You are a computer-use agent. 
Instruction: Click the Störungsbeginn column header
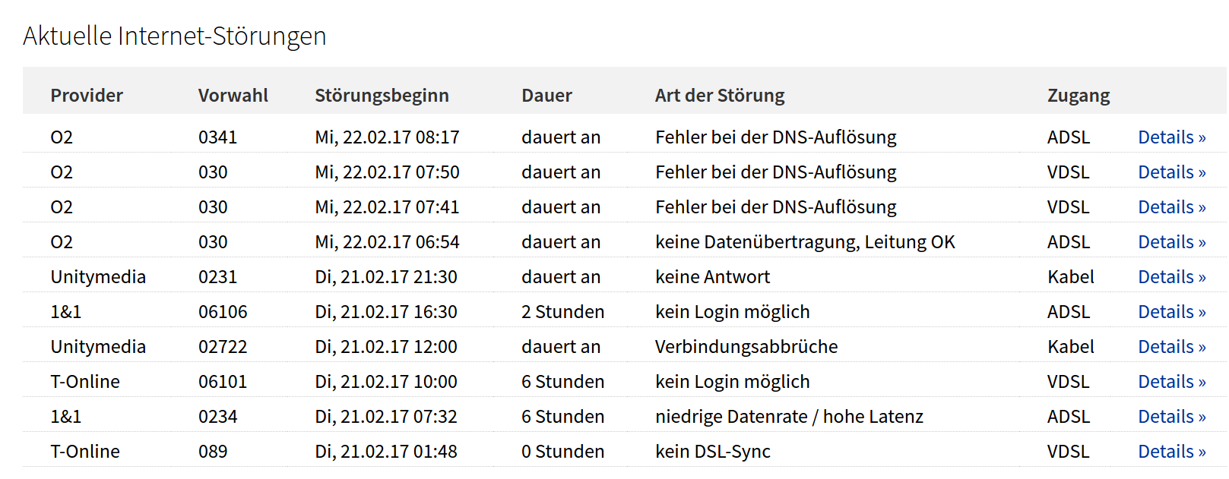coord(382,96)
